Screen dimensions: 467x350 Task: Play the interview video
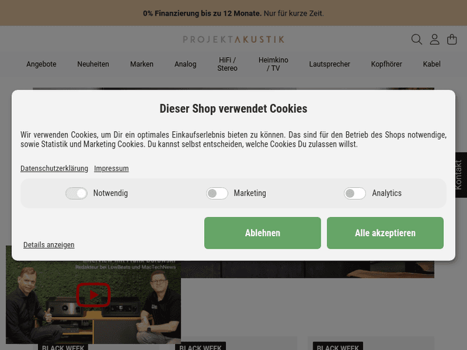(x=93, y=295)
